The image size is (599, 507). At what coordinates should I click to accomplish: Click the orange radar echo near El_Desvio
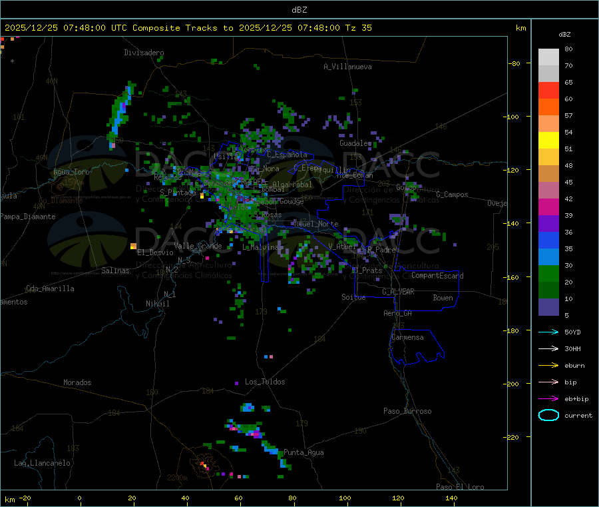coord(133,246)
